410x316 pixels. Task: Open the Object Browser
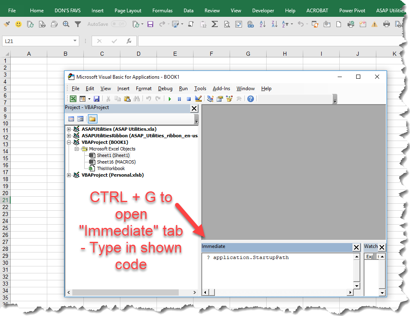(x=229, y=98)
